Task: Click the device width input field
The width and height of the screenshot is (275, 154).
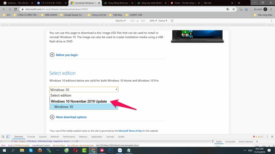Action: (x=132, y=21)
